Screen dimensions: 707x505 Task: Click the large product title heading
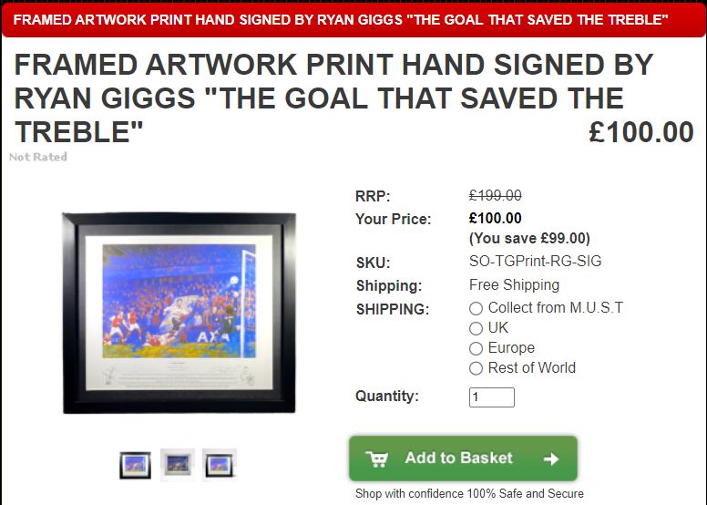pos(333,98)
